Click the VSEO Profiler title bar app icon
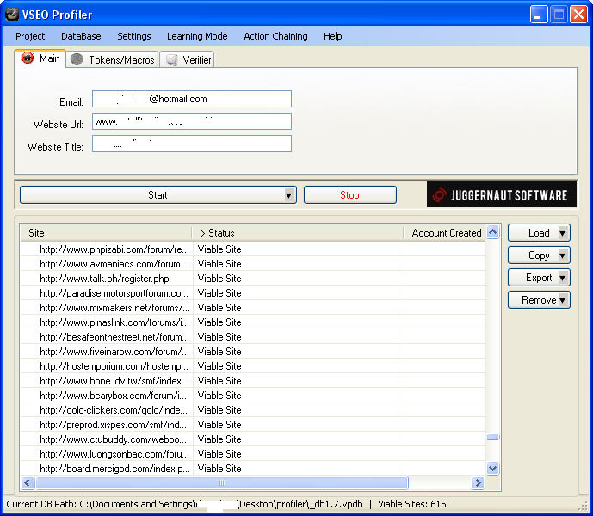This screenshot has height=516, width=593. pos(12,14)
